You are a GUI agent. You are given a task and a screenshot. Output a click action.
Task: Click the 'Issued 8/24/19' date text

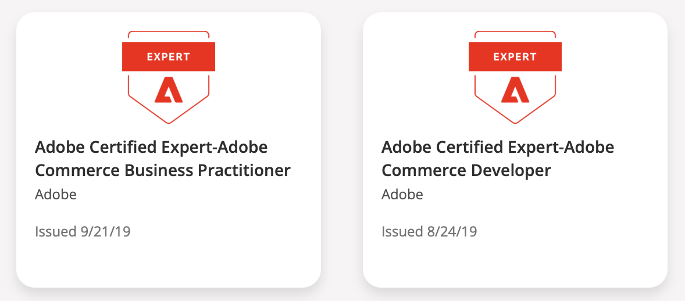click(429, 231)
